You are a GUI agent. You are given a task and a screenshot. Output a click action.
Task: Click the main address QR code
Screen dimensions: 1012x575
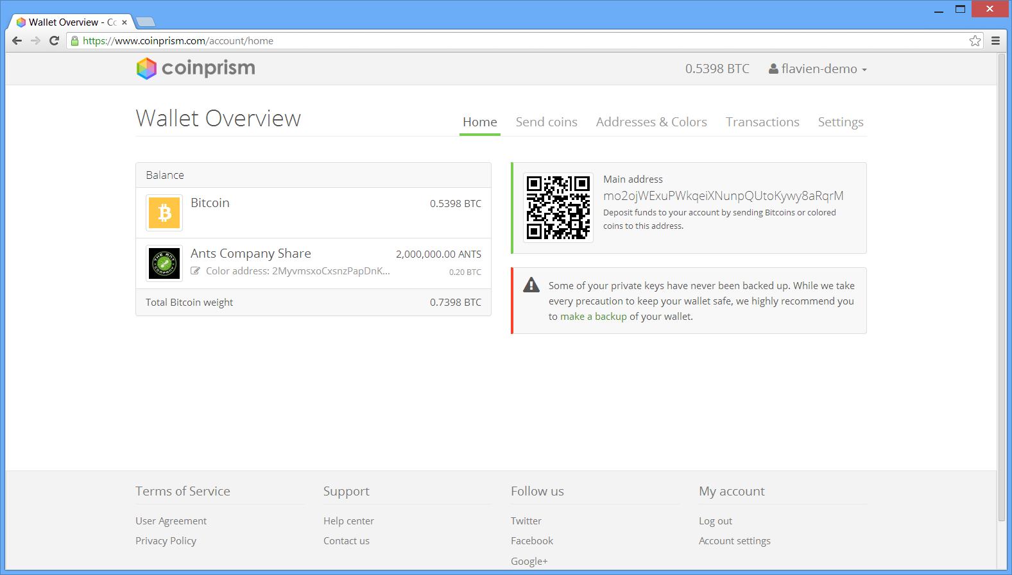[x=558, y=208]
